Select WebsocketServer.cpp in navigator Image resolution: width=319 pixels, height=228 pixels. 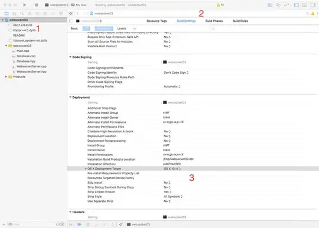pos(31,66)
